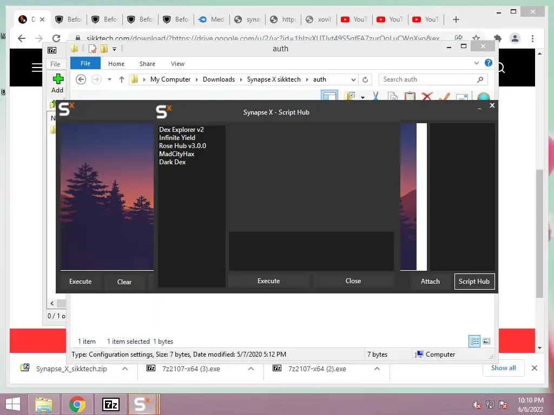The width and height of the screenshot is (554, 415).
Task: Open the Share ribbon tab
Action: click(x=147, y=64)
